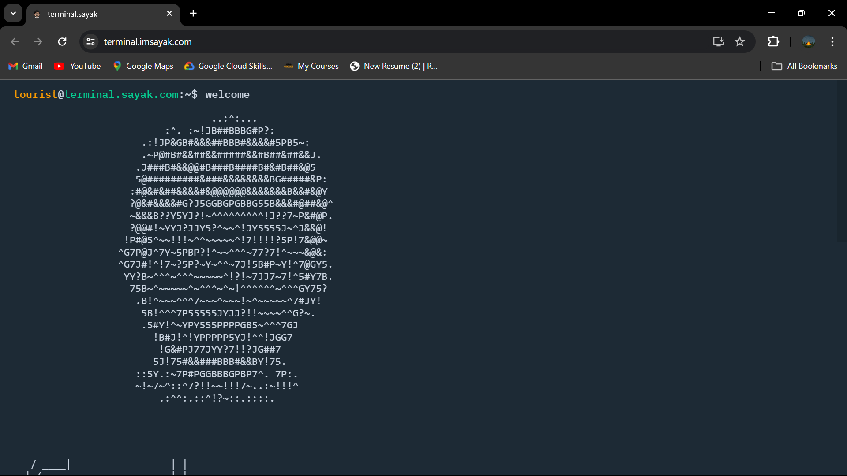Viewport: 847px width, 476px height.
Task: Click the install site icon in address bar
Action: click(718, 41)
